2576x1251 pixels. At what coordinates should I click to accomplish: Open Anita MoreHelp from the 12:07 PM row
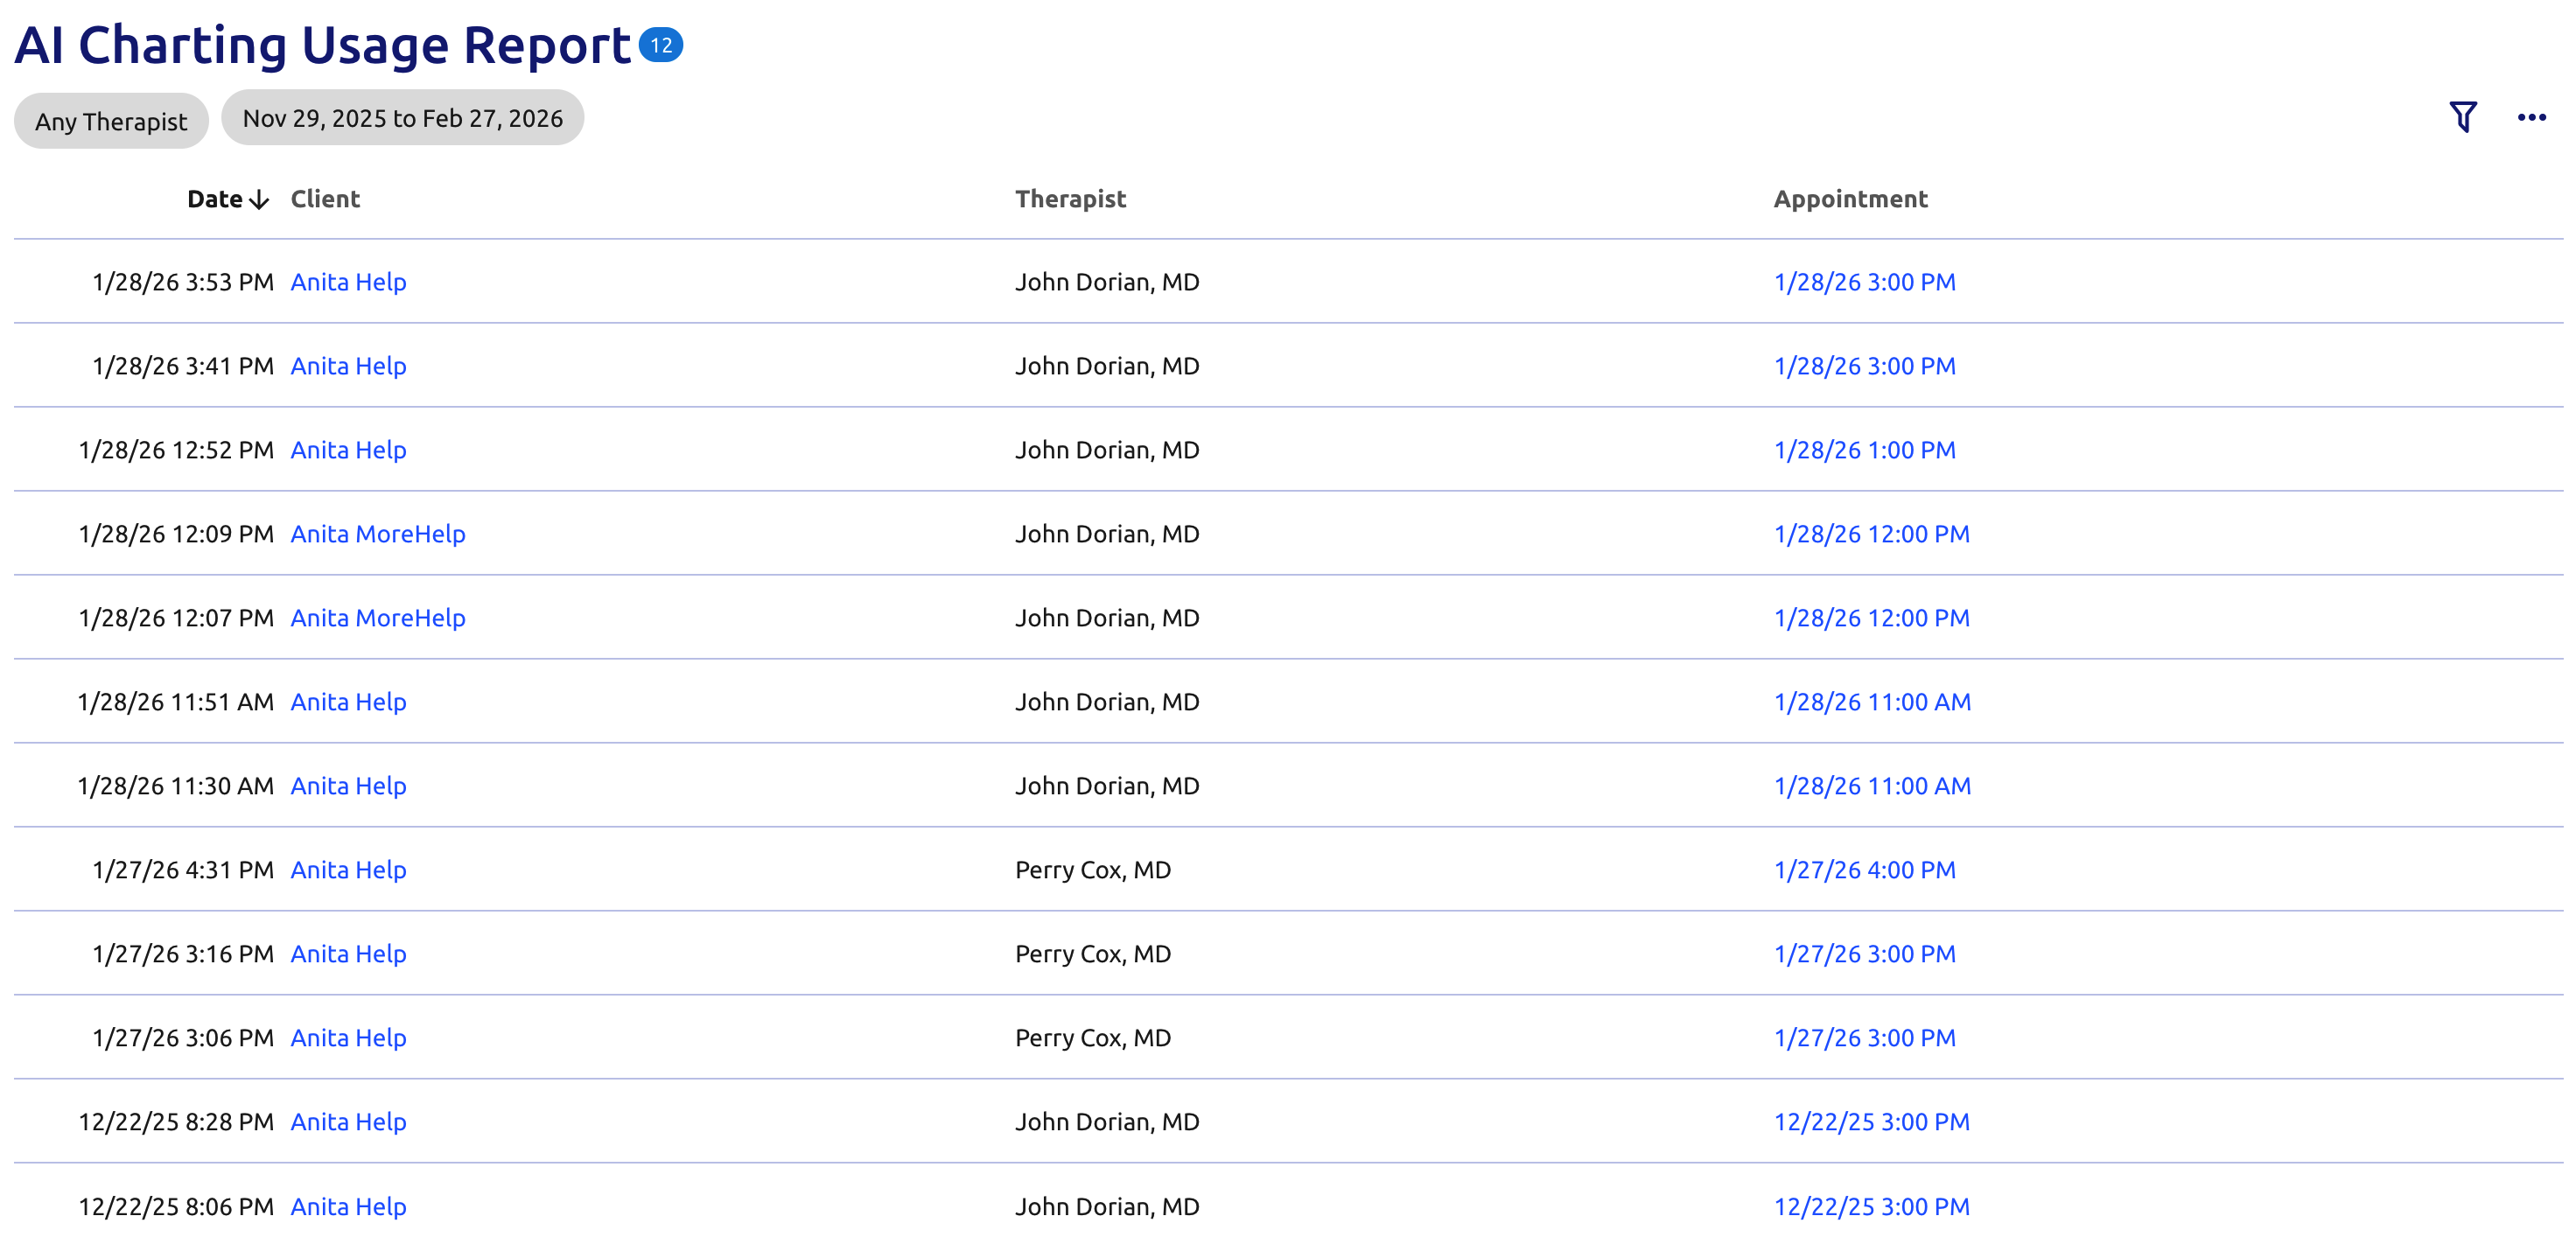[377, 618]
